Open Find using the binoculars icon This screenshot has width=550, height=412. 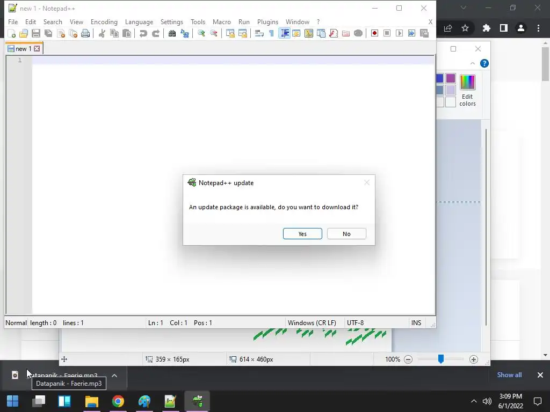(172, 33)
